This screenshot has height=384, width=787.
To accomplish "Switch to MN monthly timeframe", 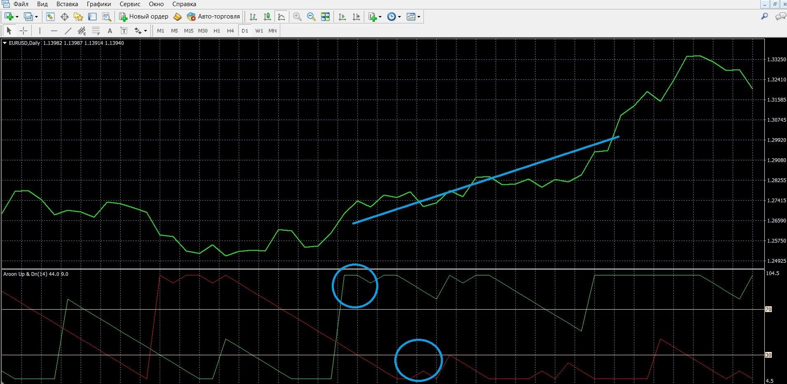I will tap(272, 31).
